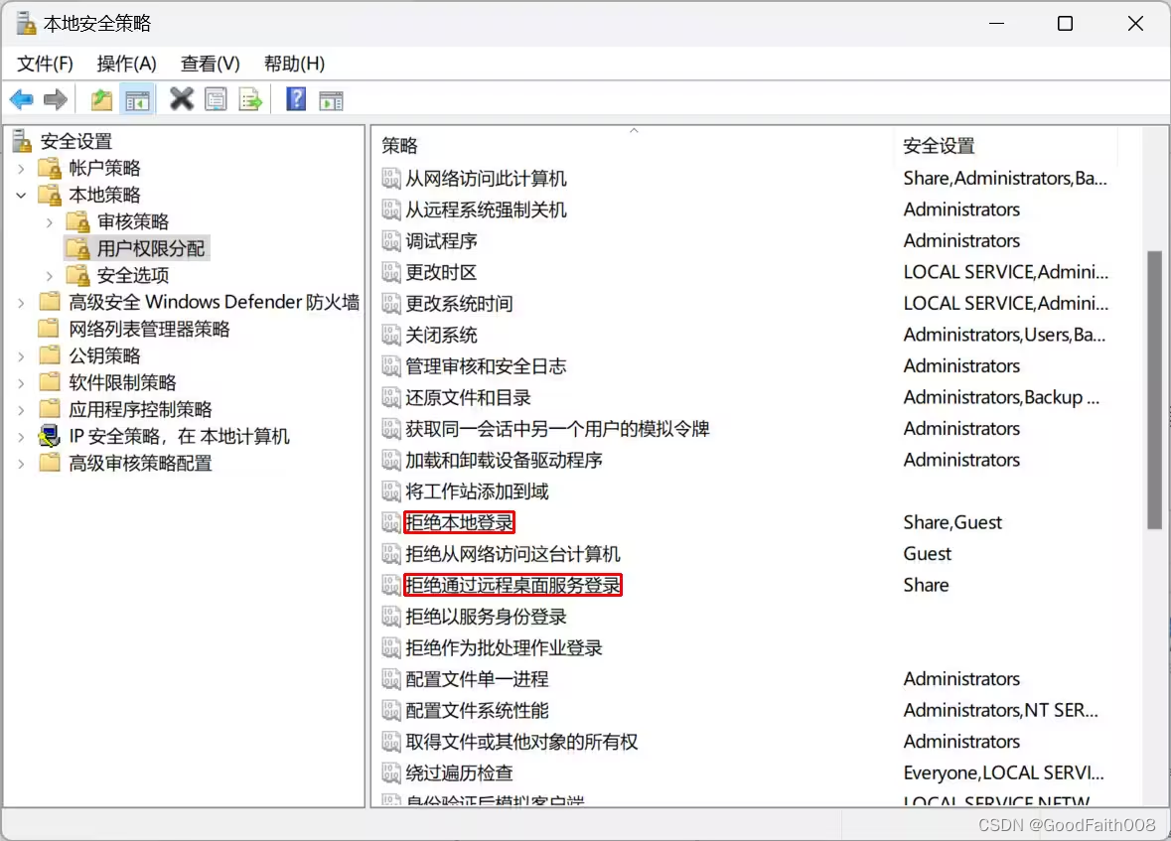Click the policy icon beside 拒绝本地登录

coord(391,523)
